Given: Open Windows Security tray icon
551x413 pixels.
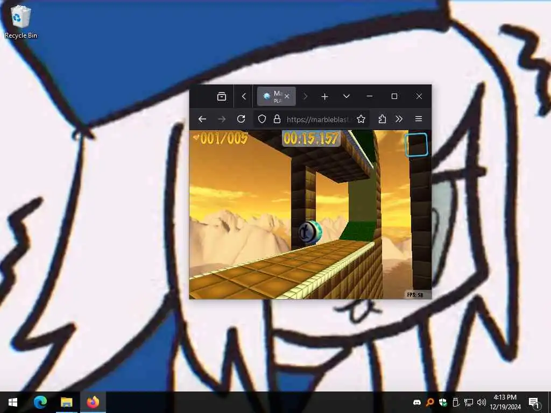Looking at the screenshot, I should click(443, 402).
